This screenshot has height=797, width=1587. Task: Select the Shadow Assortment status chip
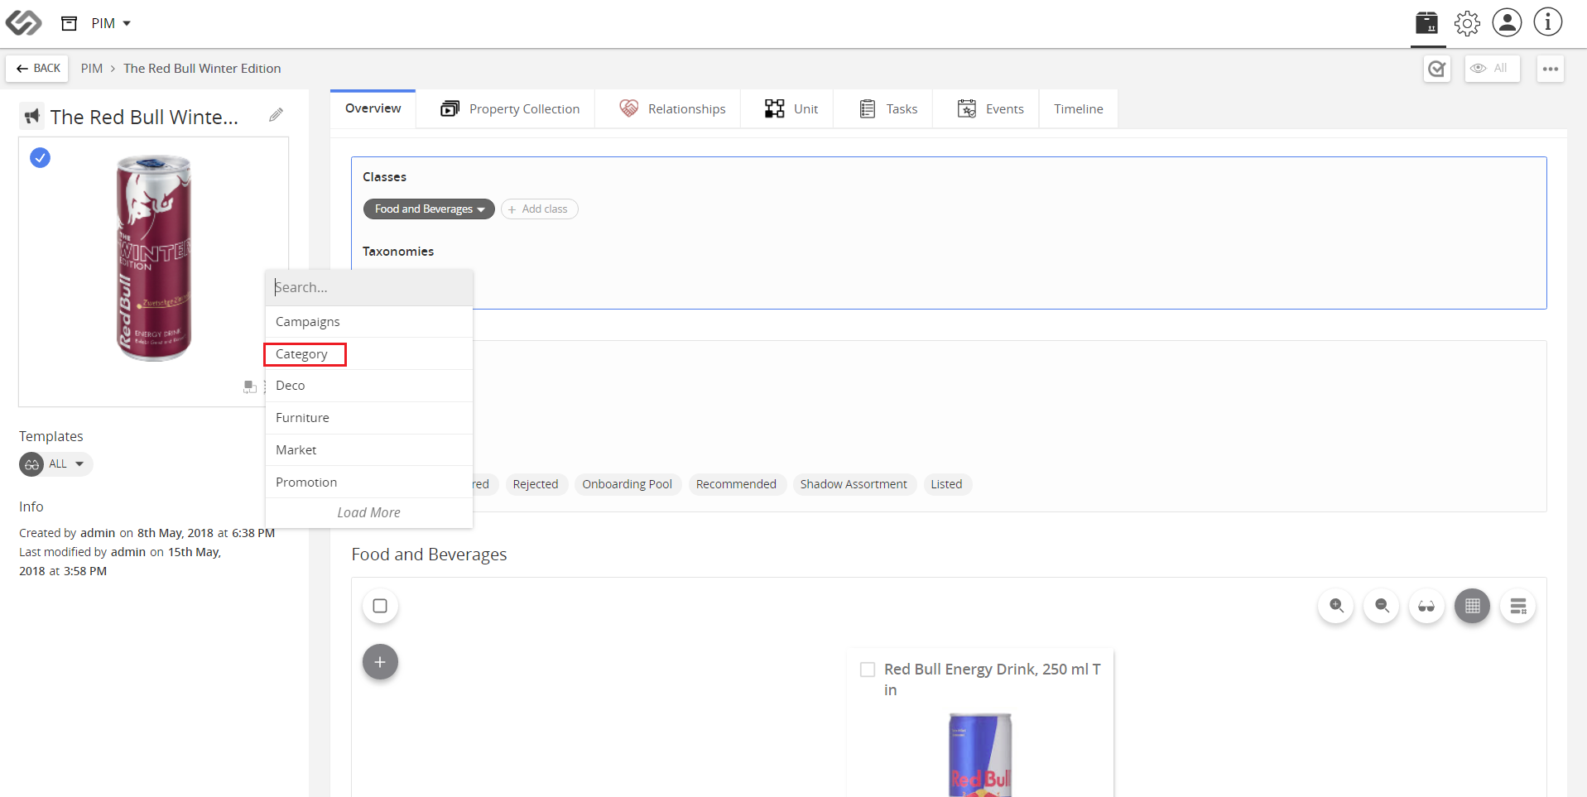[x=854, y=484]
